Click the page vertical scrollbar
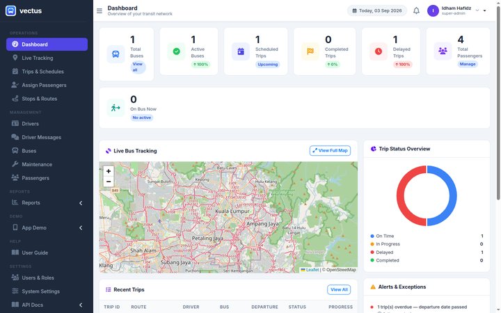Screen dimensions: 501x313 [x=498, y=104]
